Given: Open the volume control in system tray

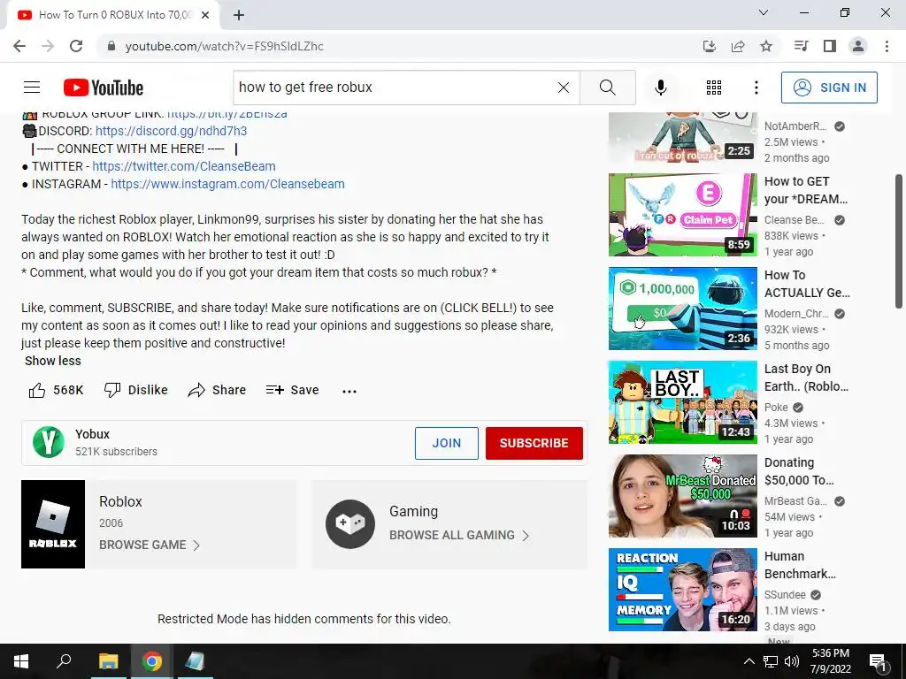Looking at the screenshot, I should click(x=792, y=661).
